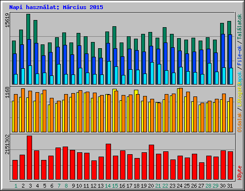
Task: Click the chart title 'Napi használat: Március 2015'
Action: pos(56,7)
